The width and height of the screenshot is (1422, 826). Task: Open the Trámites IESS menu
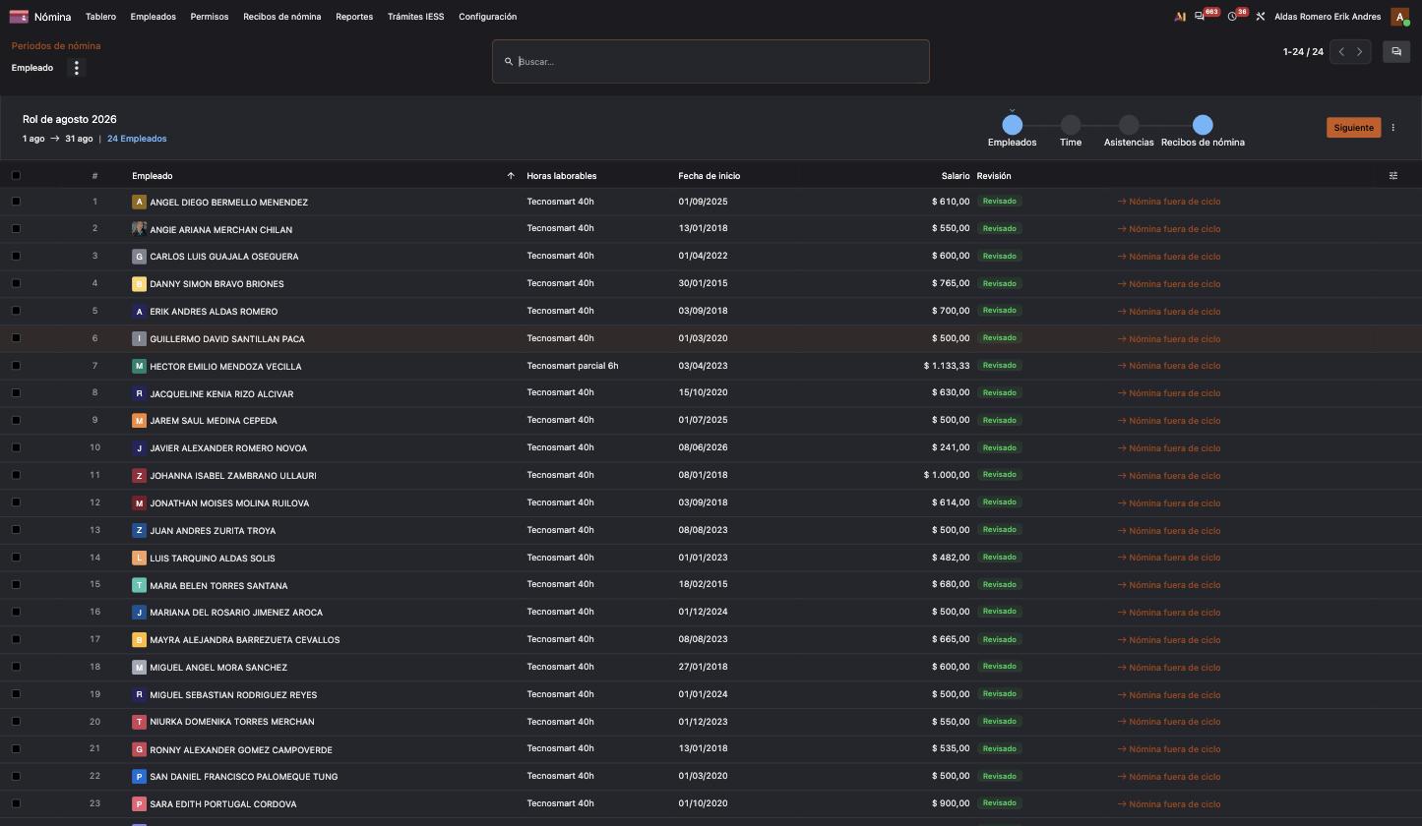(x=415, y=17)
